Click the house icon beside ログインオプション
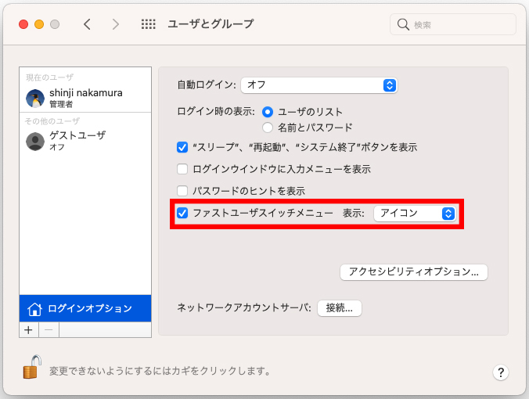529x399 pixels. pyautogui.click(x=34, y=308)
